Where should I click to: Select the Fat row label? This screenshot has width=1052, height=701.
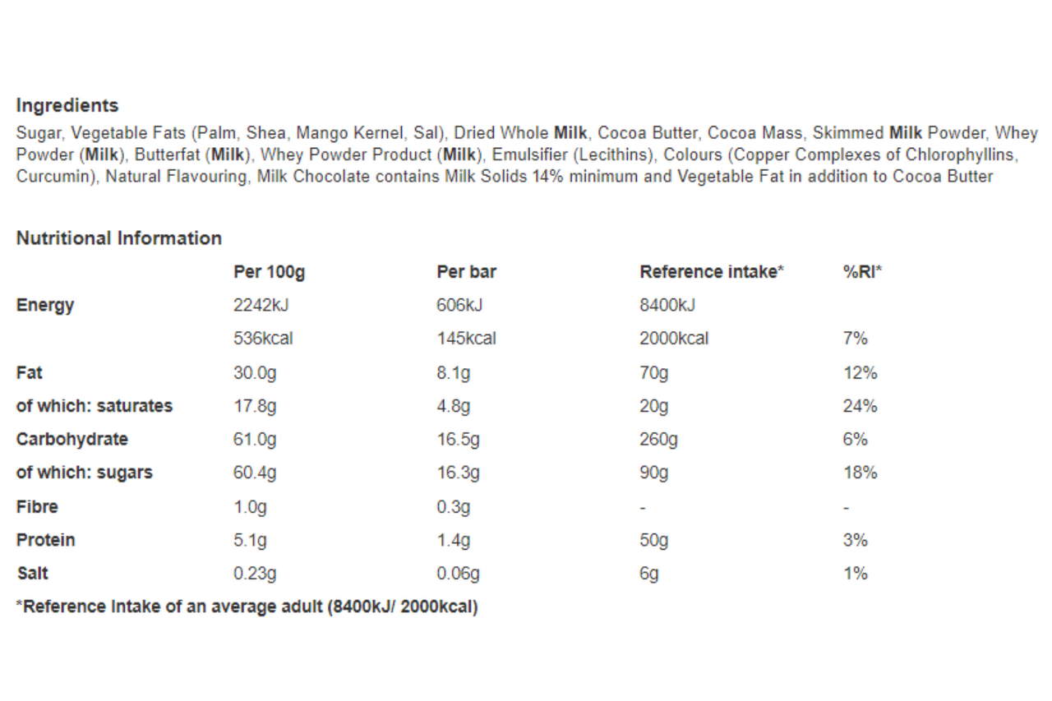click(29, 373)
